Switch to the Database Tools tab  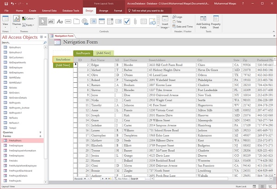(x=70, y=10)
